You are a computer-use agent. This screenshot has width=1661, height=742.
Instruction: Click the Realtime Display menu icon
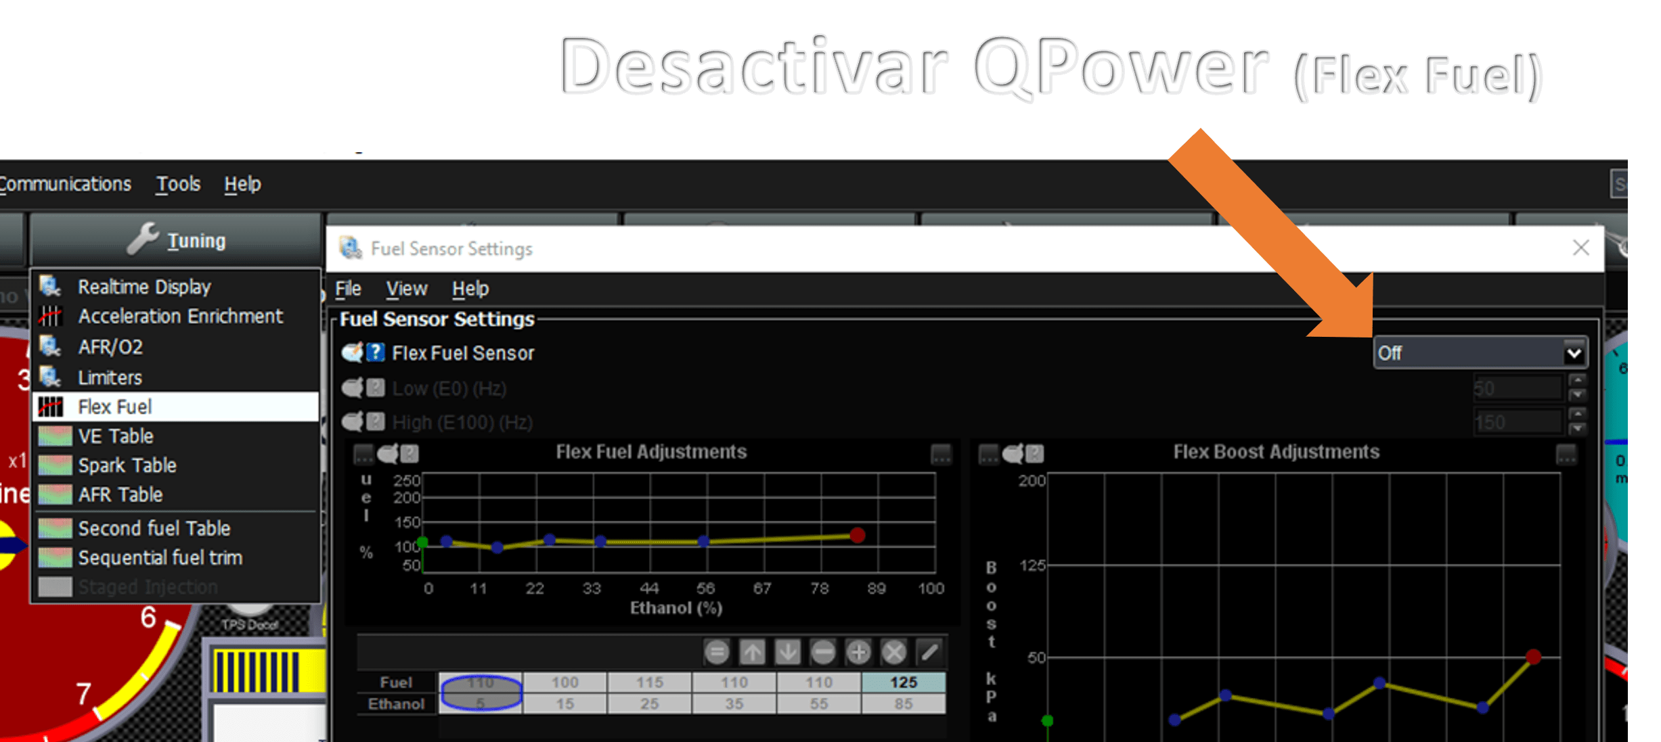tap(51, 287)
